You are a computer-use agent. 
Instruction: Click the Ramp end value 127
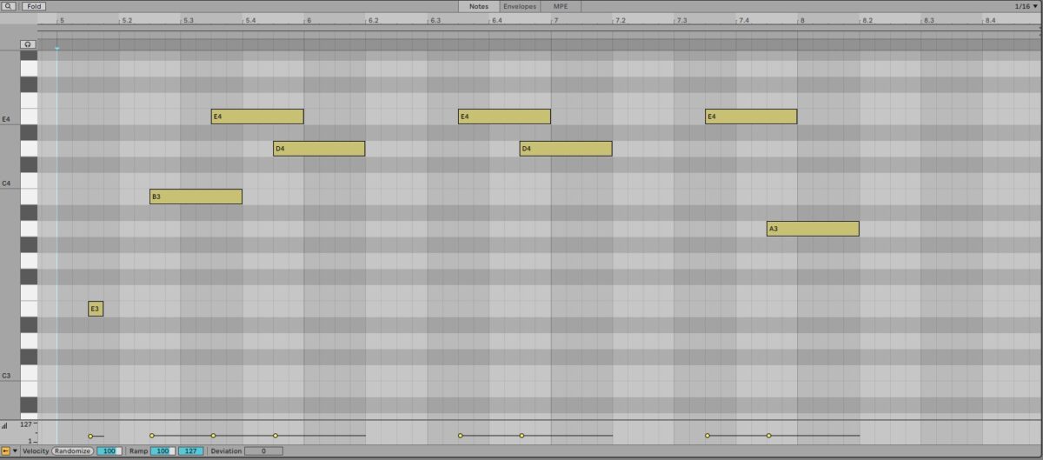click(x=190, y=451)
